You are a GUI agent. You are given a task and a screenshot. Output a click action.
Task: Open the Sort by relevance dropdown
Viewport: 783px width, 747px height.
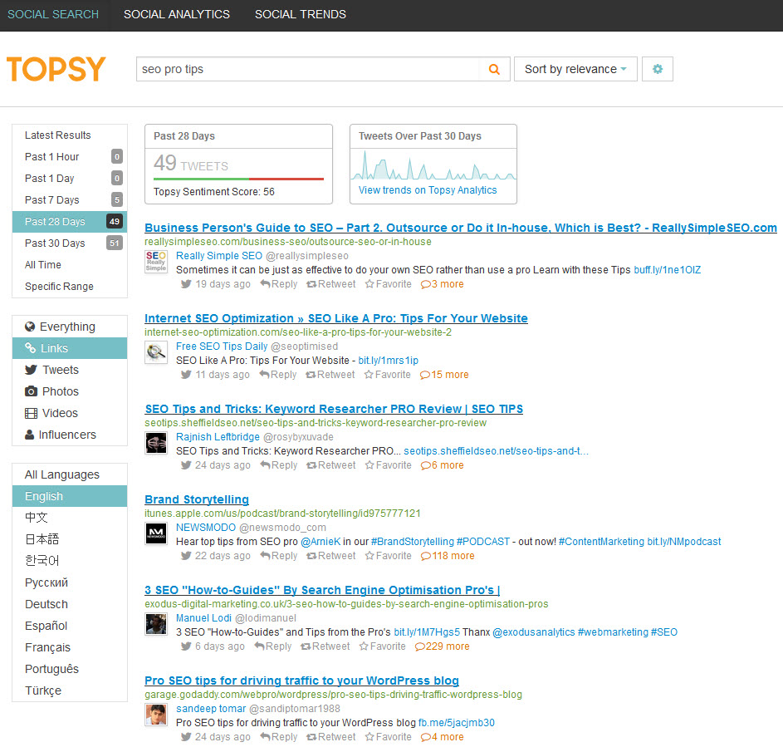(x=575, y=69)
